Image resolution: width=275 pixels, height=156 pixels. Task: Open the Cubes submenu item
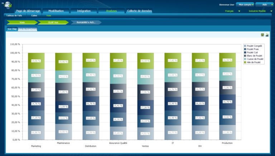click(x=34, y=16)
